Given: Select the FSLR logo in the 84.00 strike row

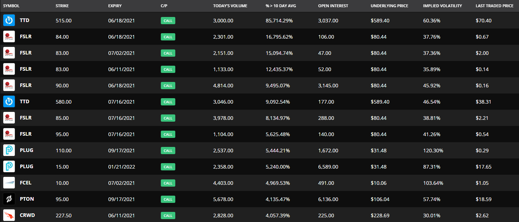Looking at the screenshot, I should pos(9,37).
